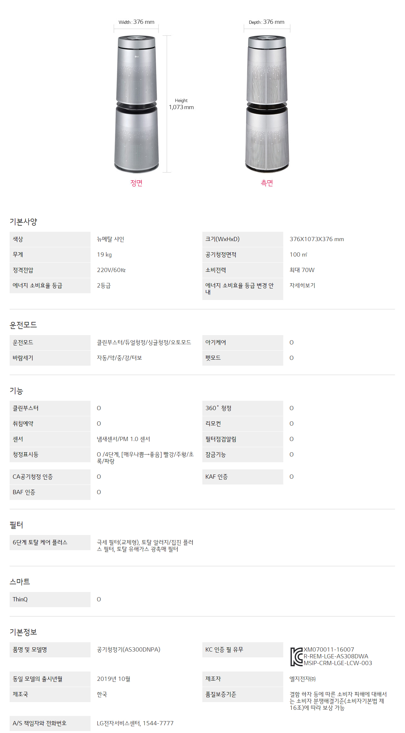The width and height of the screenshot is (405, 733).
Task: Click the KC certification mark icon
Action: click(296, 657)
